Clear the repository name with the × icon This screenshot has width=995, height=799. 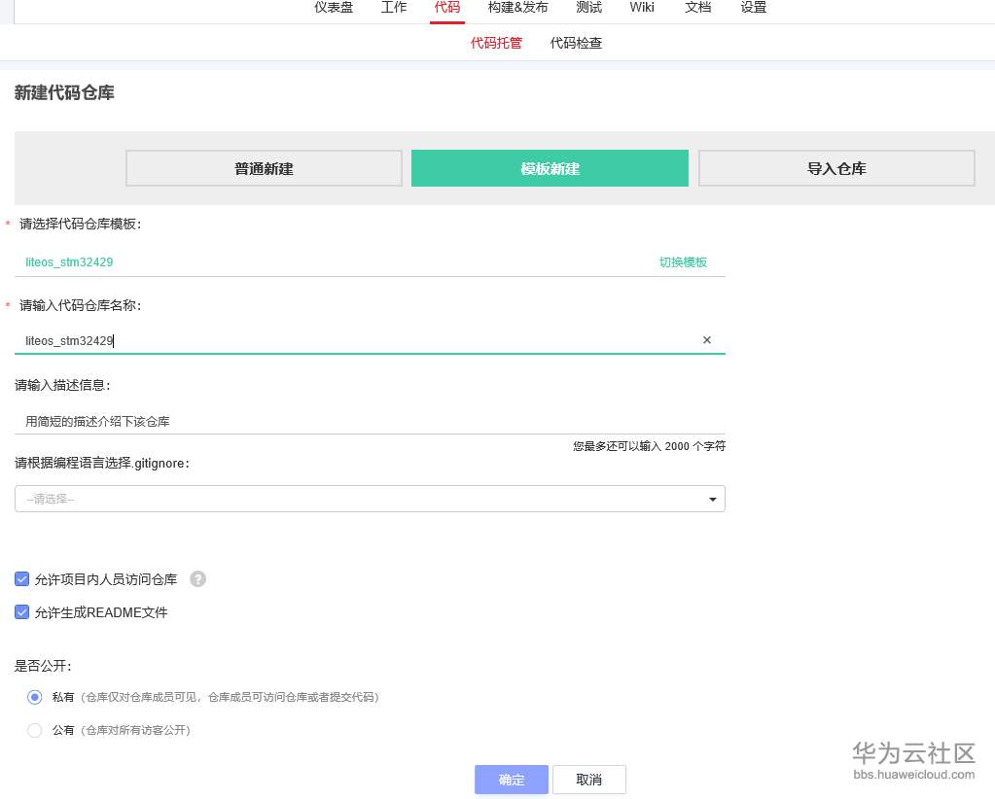pyautogui.click(x=707, y=340)
